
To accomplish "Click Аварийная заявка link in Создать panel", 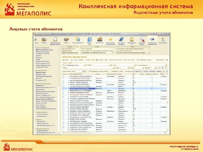I will [x=67, y=51].
